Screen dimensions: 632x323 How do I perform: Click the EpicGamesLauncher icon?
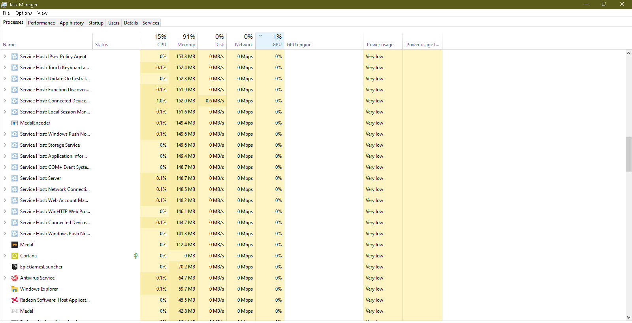tap(15, 267)
